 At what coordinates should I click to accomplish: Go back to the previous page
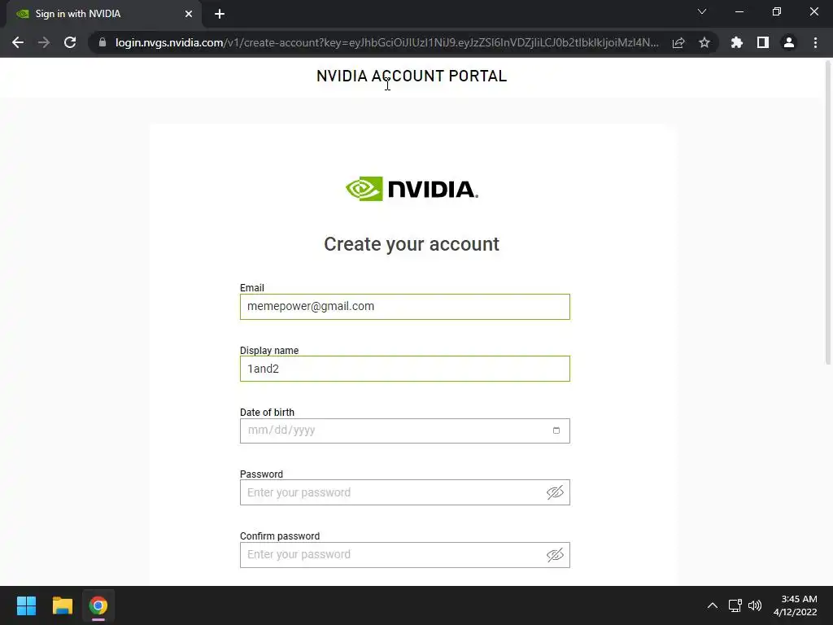[x=18, y=42]
